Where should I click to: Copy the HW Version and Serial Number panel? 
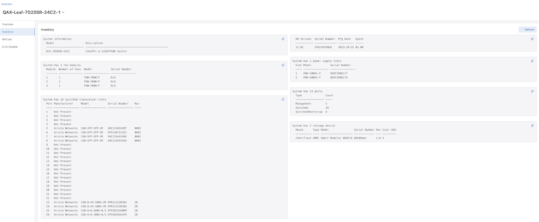[532, 39]
